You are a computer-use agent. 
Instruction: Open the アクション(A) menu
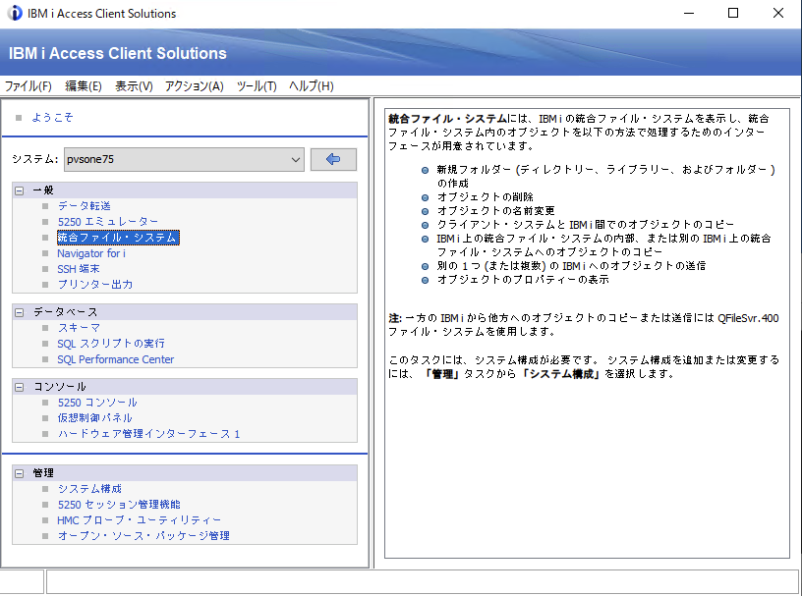click(x=194, y=85)
